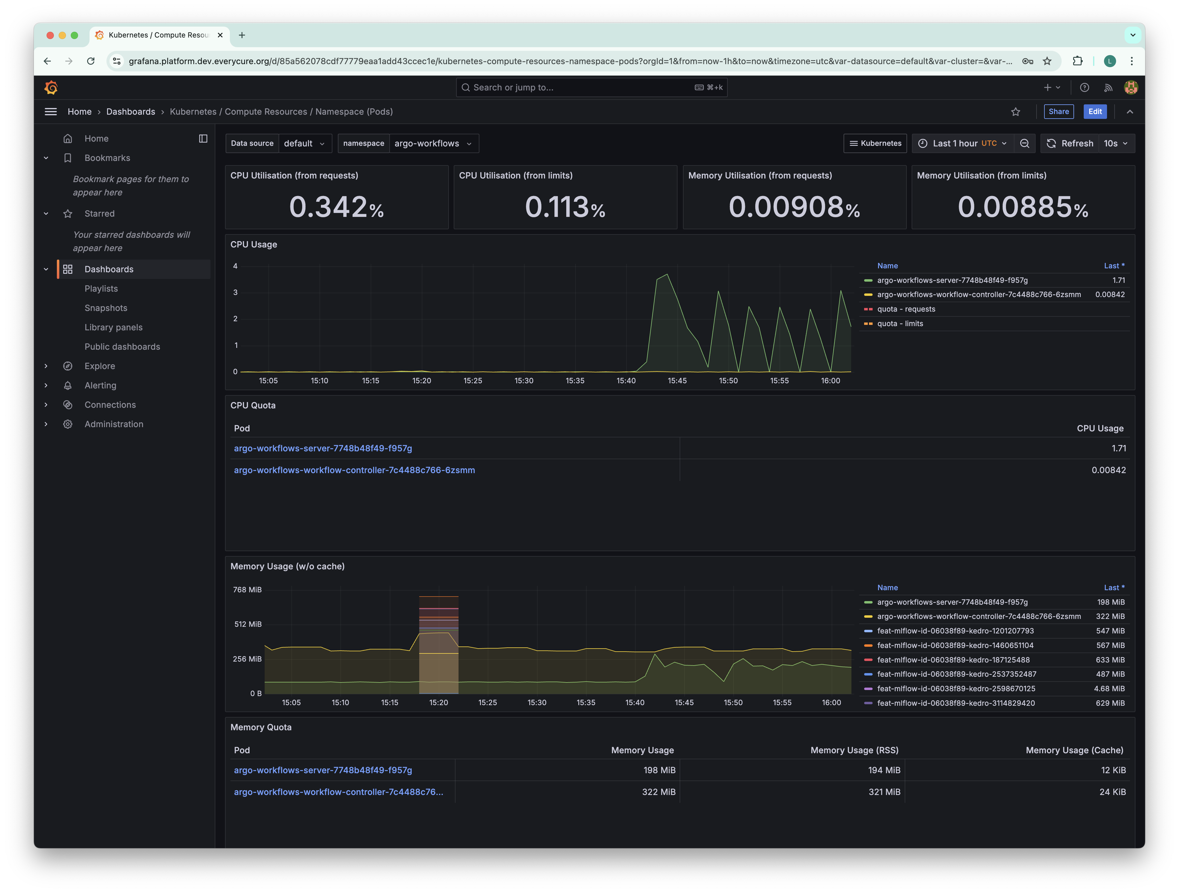The height and width of the screenshot is (893, 1179).
Task: Click quota - requests legend color swatch
Action: (868, 309)
